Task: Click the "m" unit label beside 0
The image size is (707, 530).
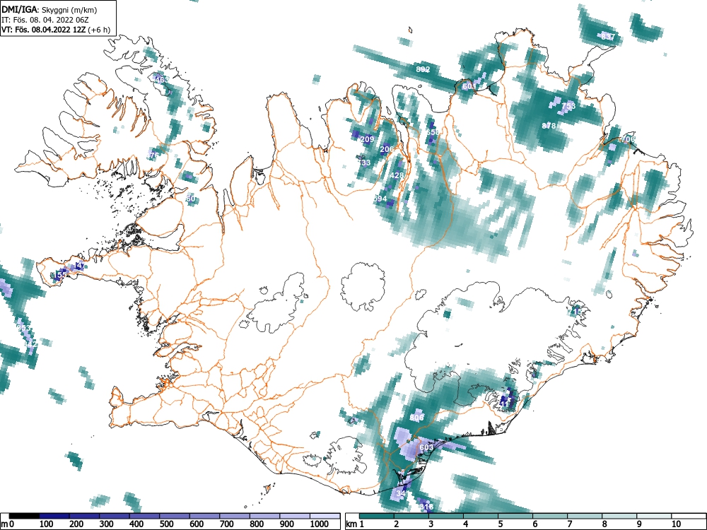Action: (x=4, y=524)
